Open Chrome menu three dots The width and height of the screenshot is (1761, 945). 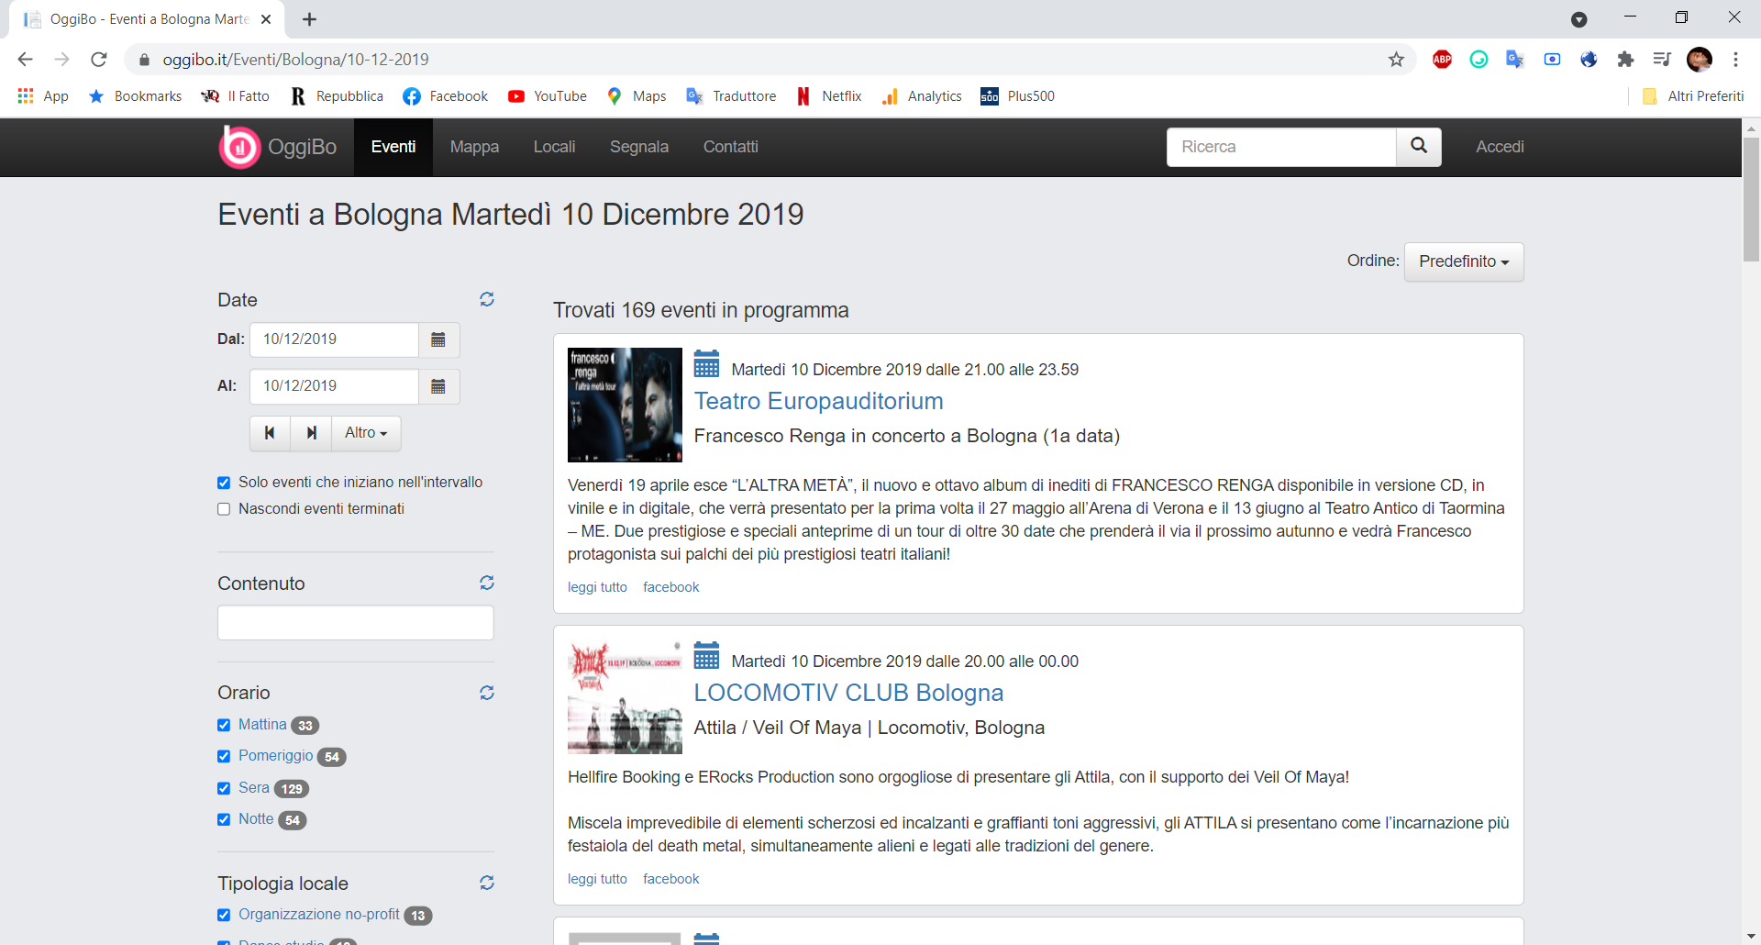pyautogui.click(x=1735, y=60)
